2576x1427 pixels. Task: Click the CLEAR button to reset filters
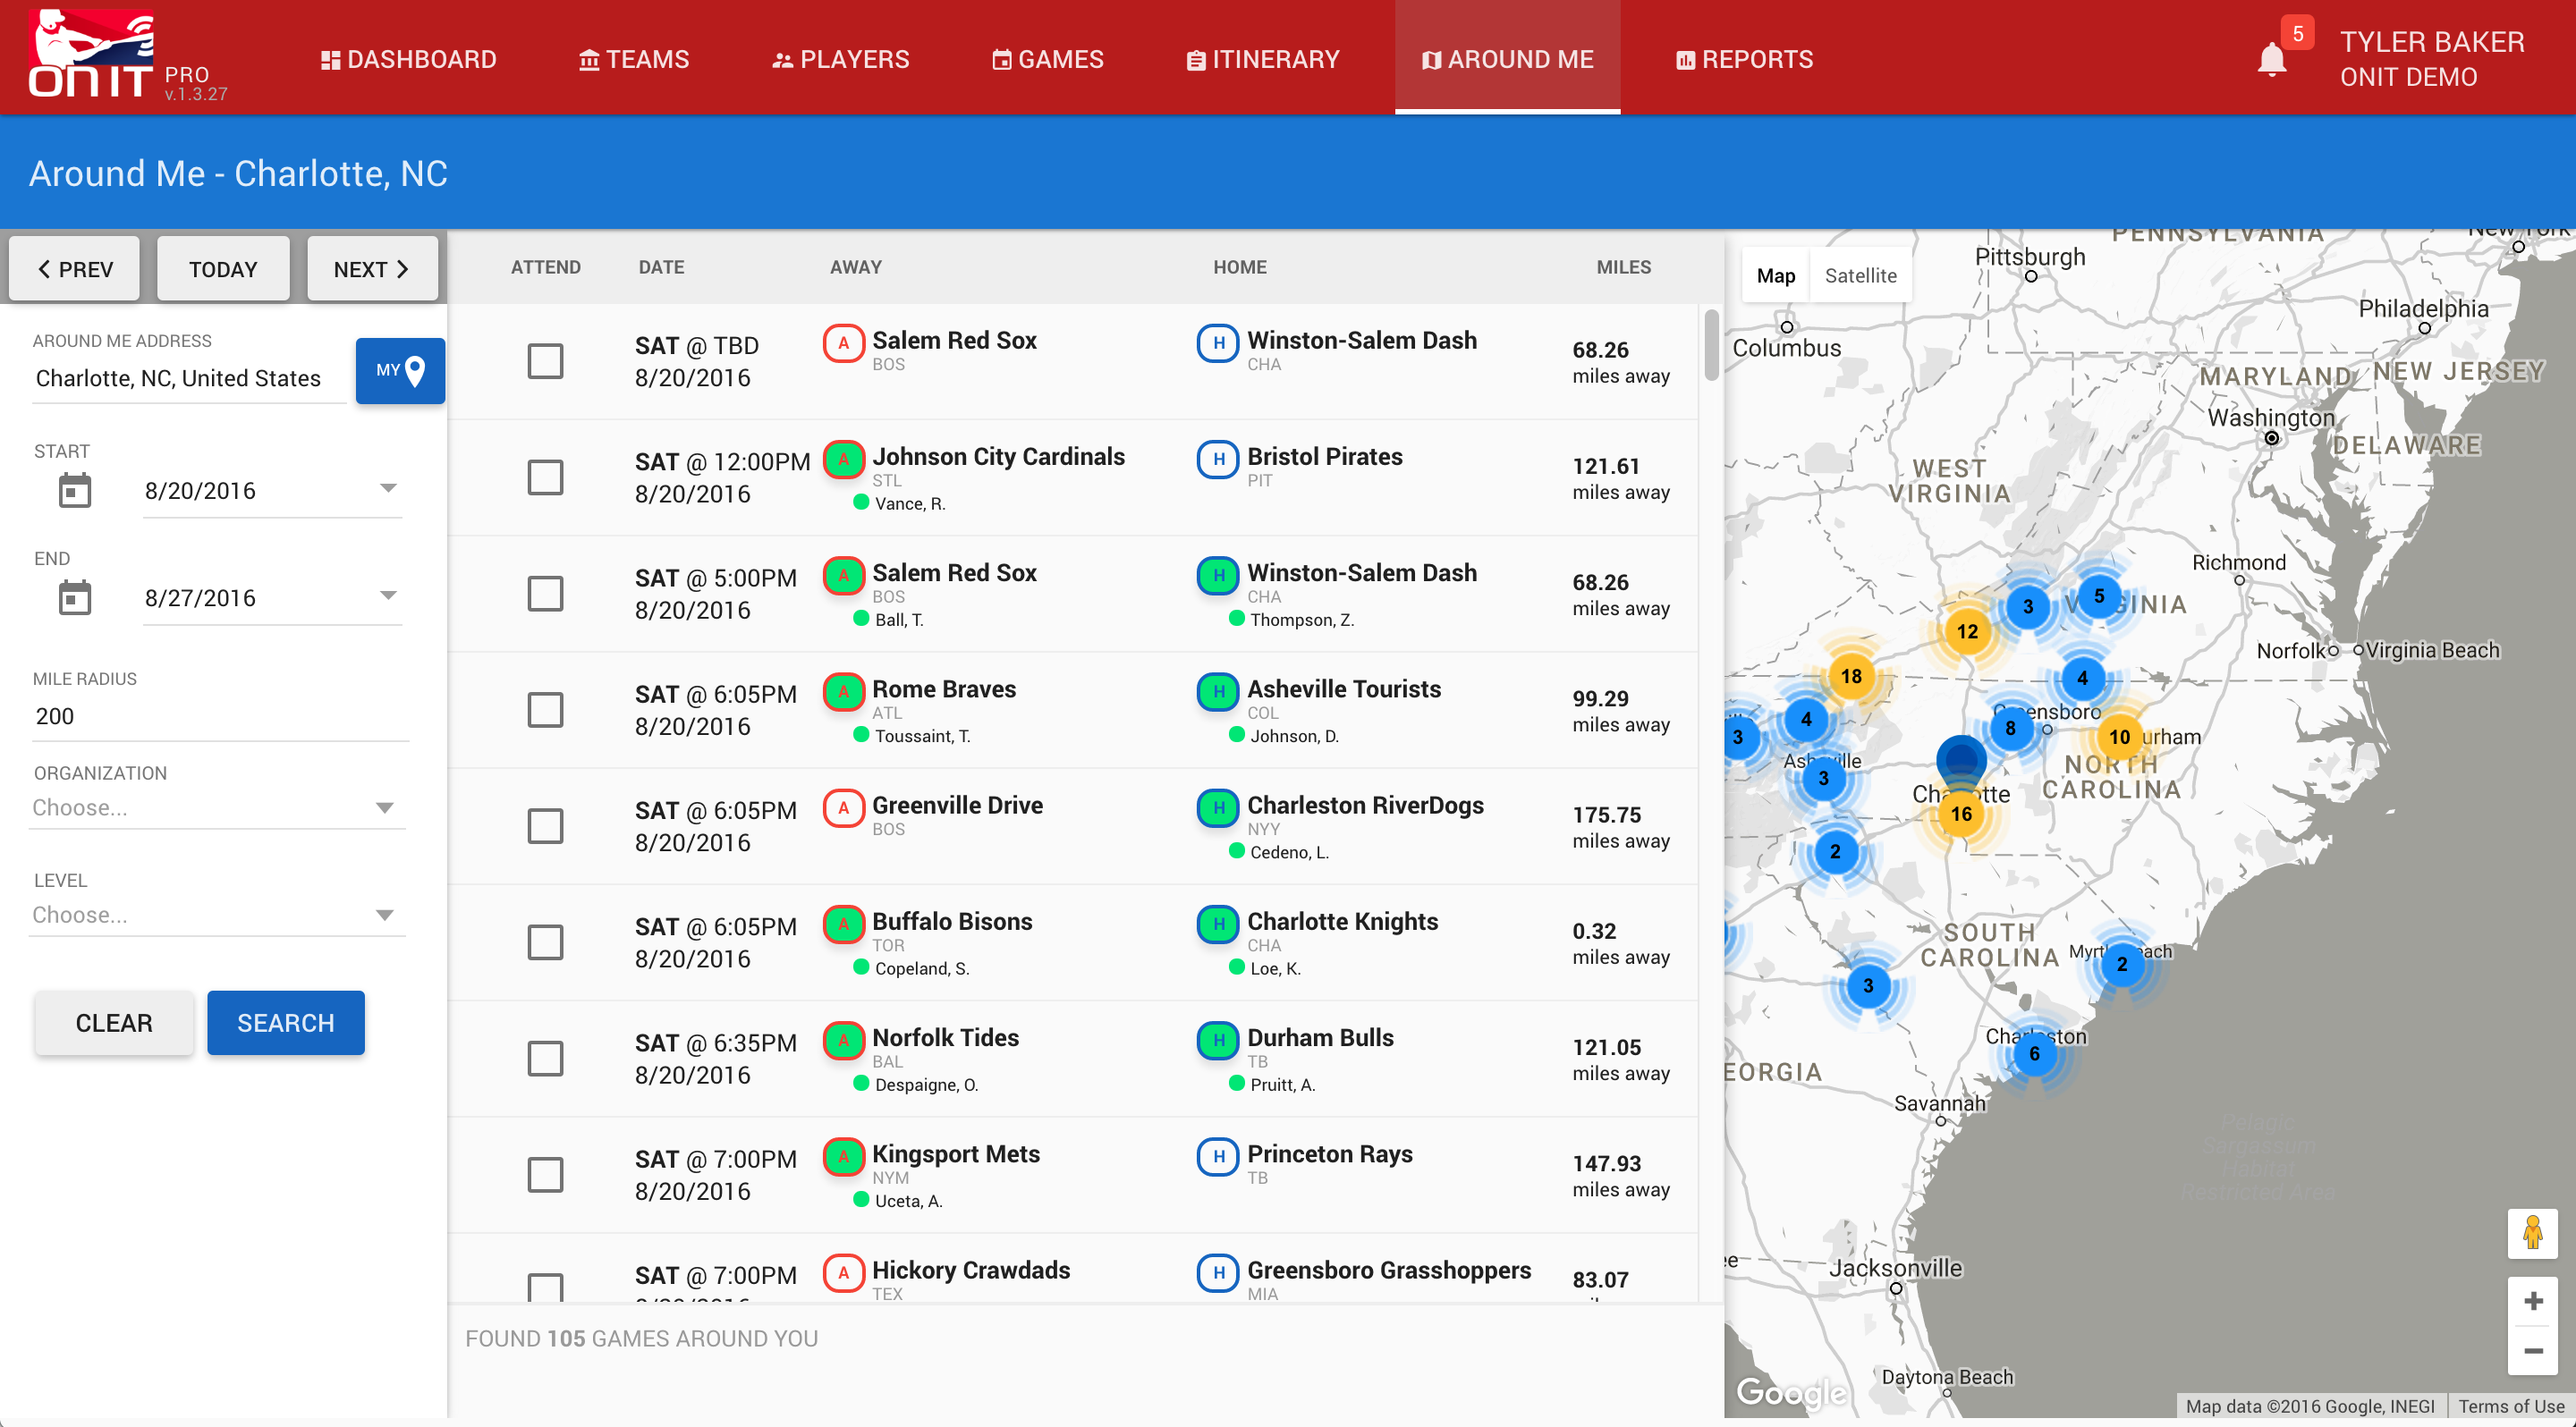(x=113, y=1022)
